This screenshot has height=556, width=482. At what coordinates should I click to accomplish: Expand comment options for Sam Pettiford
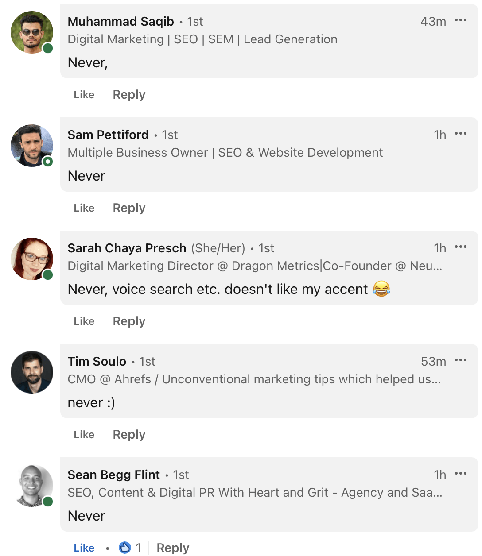point(461,133)
